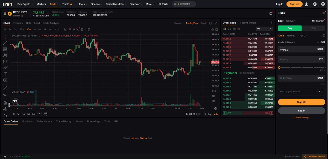The width and height of the screenshot is (328, 159).
Task: Open chart candle style selector
Action: [x=74, y=29]
